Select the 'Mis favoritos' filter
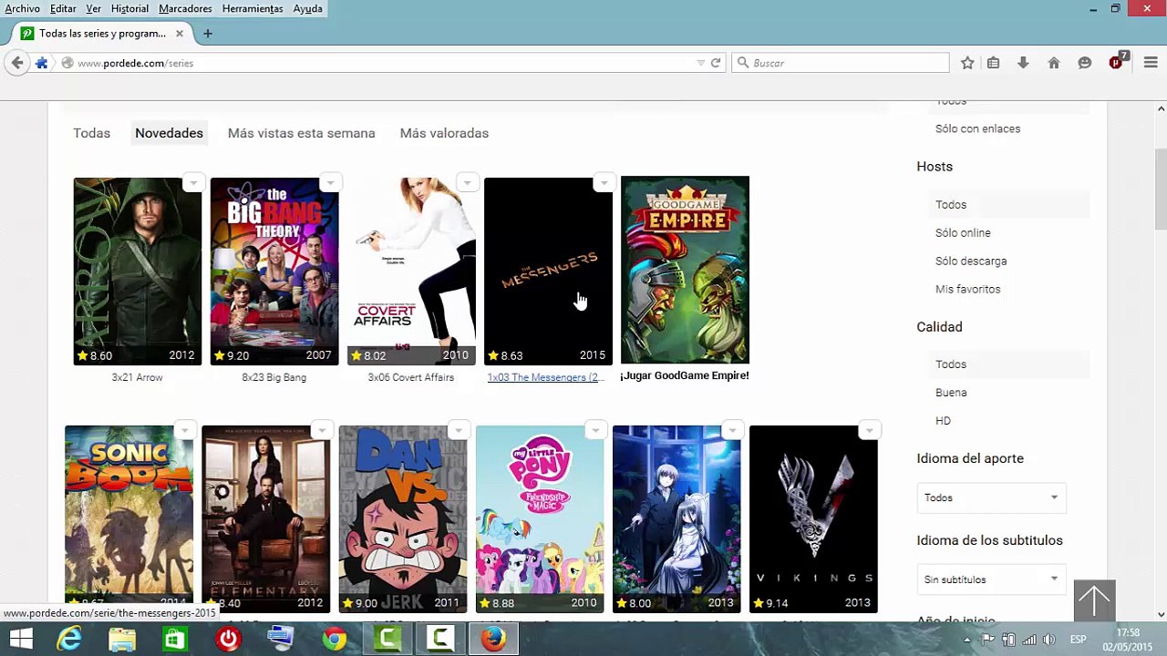This screenshot has height=656, width=1167. (x=967, y=290)
